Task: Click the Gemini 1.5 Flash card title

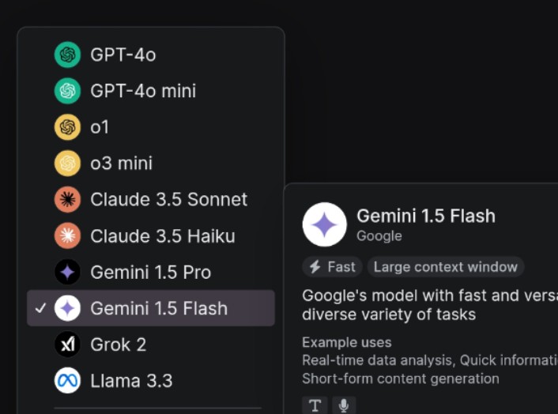Action: [426, 216]
